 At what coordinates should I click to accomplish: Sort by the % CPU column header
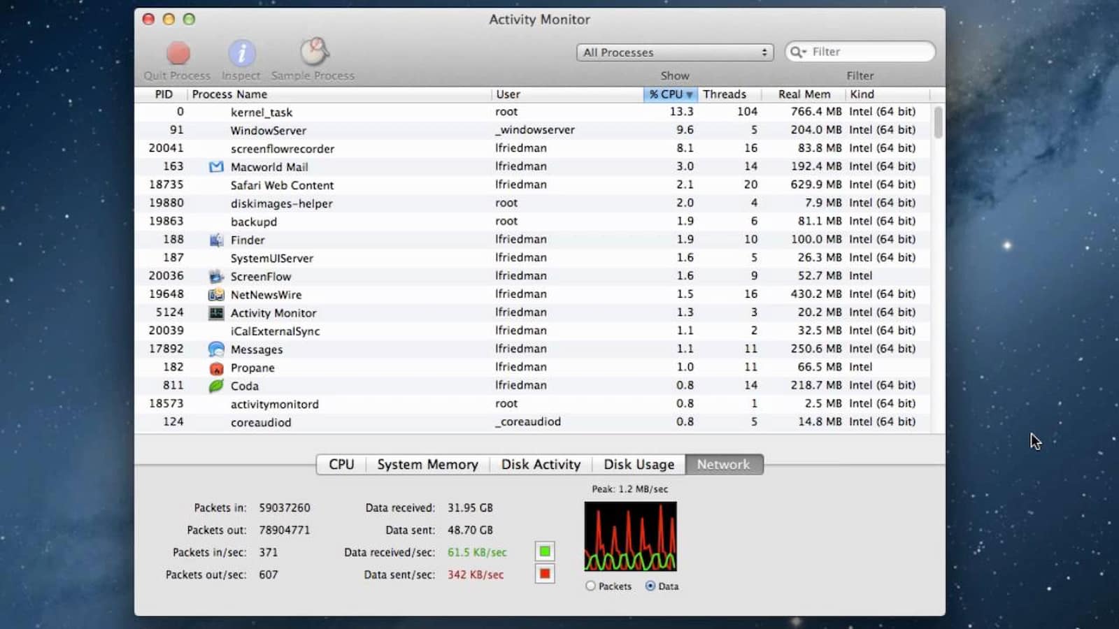(x=670, y=94)
